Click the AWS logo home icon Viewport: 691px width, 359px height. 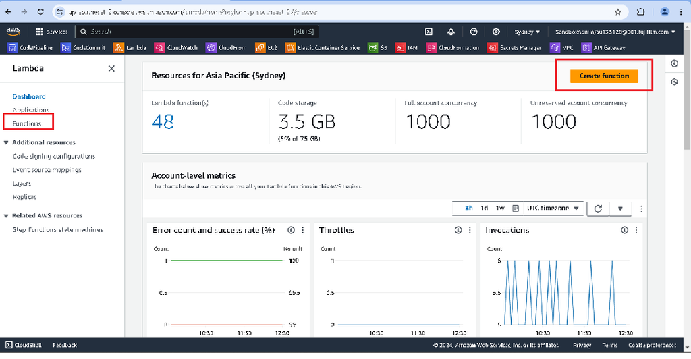14,31
